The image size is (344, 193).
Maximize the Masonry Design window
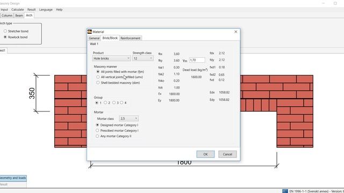coord(335,3)
